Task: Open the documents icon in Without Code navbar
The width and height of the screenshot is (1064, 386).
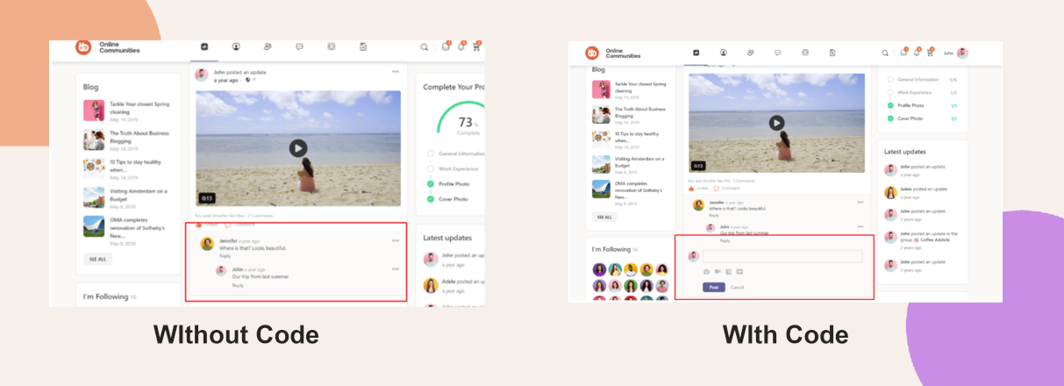Action: (362, 46)
